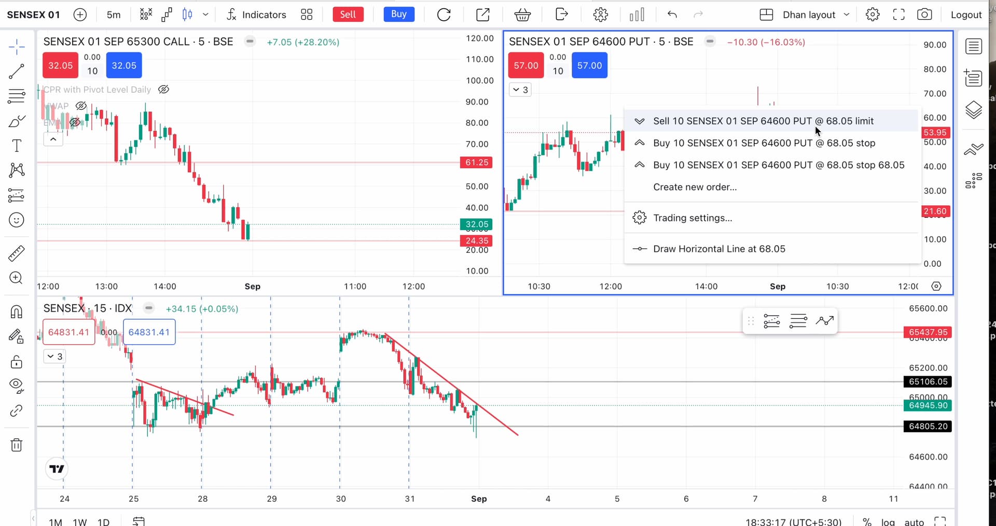Open the object tree layers icon
Image resolution: width=996 pixels, height=526 pixels.
(x=974, y=110)
